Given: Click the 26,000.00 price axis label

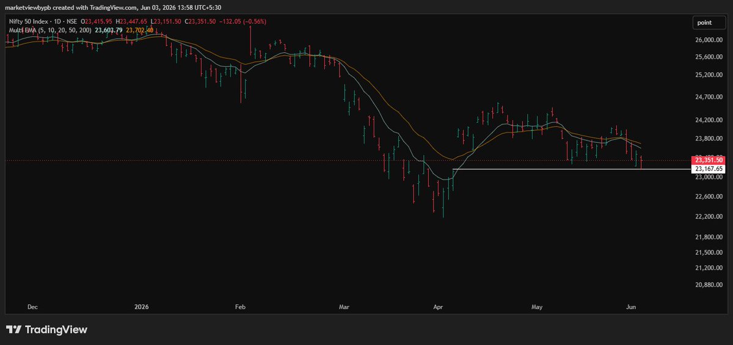Looking at the screenshot, I should click(709, 40).
